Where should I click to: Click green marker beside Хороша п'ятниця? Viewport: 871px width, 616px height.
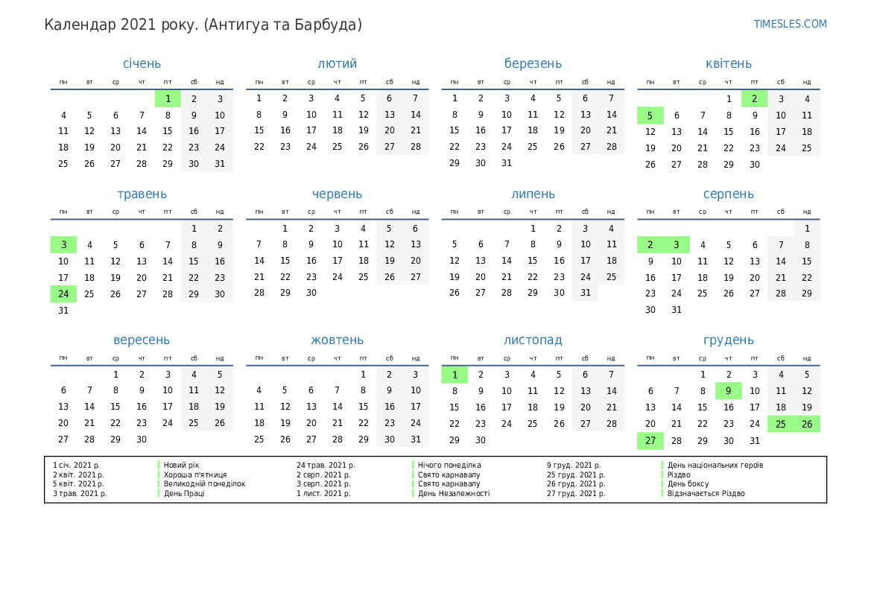click(159, 474)
